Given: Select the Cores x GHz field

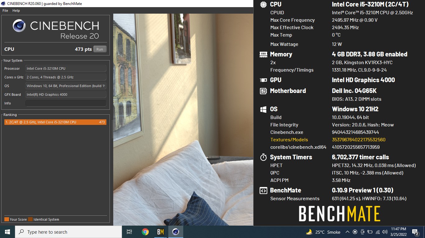Looking at the screenshot, I should pyautogui.click(x=66, y=77).
